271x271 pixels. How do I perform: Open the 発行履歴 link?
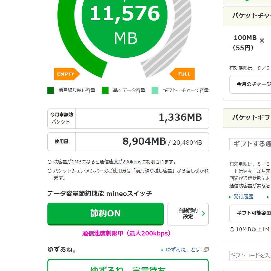(243, 196)
